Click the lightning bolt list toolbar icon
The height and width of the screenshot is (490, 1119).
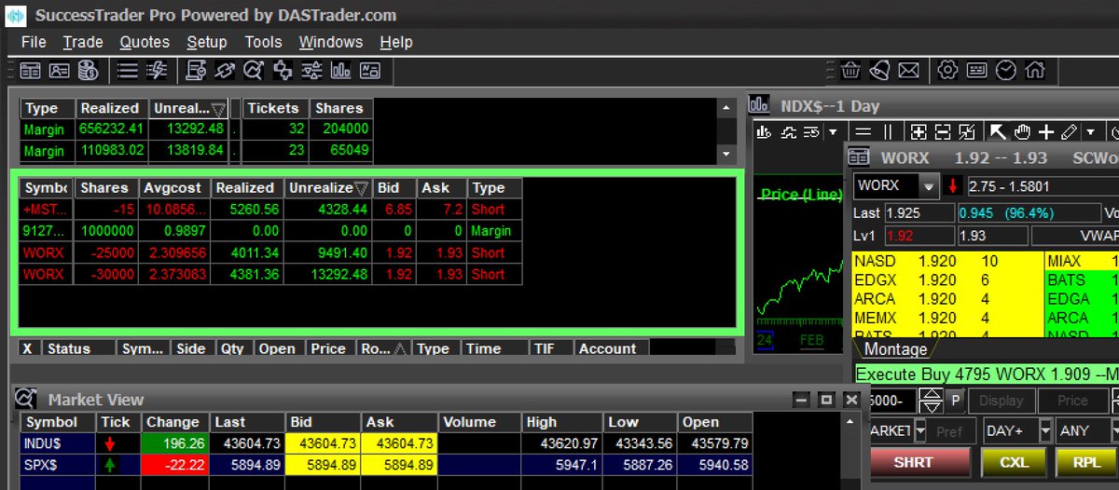pyautogui.click(x=157, y=70)
